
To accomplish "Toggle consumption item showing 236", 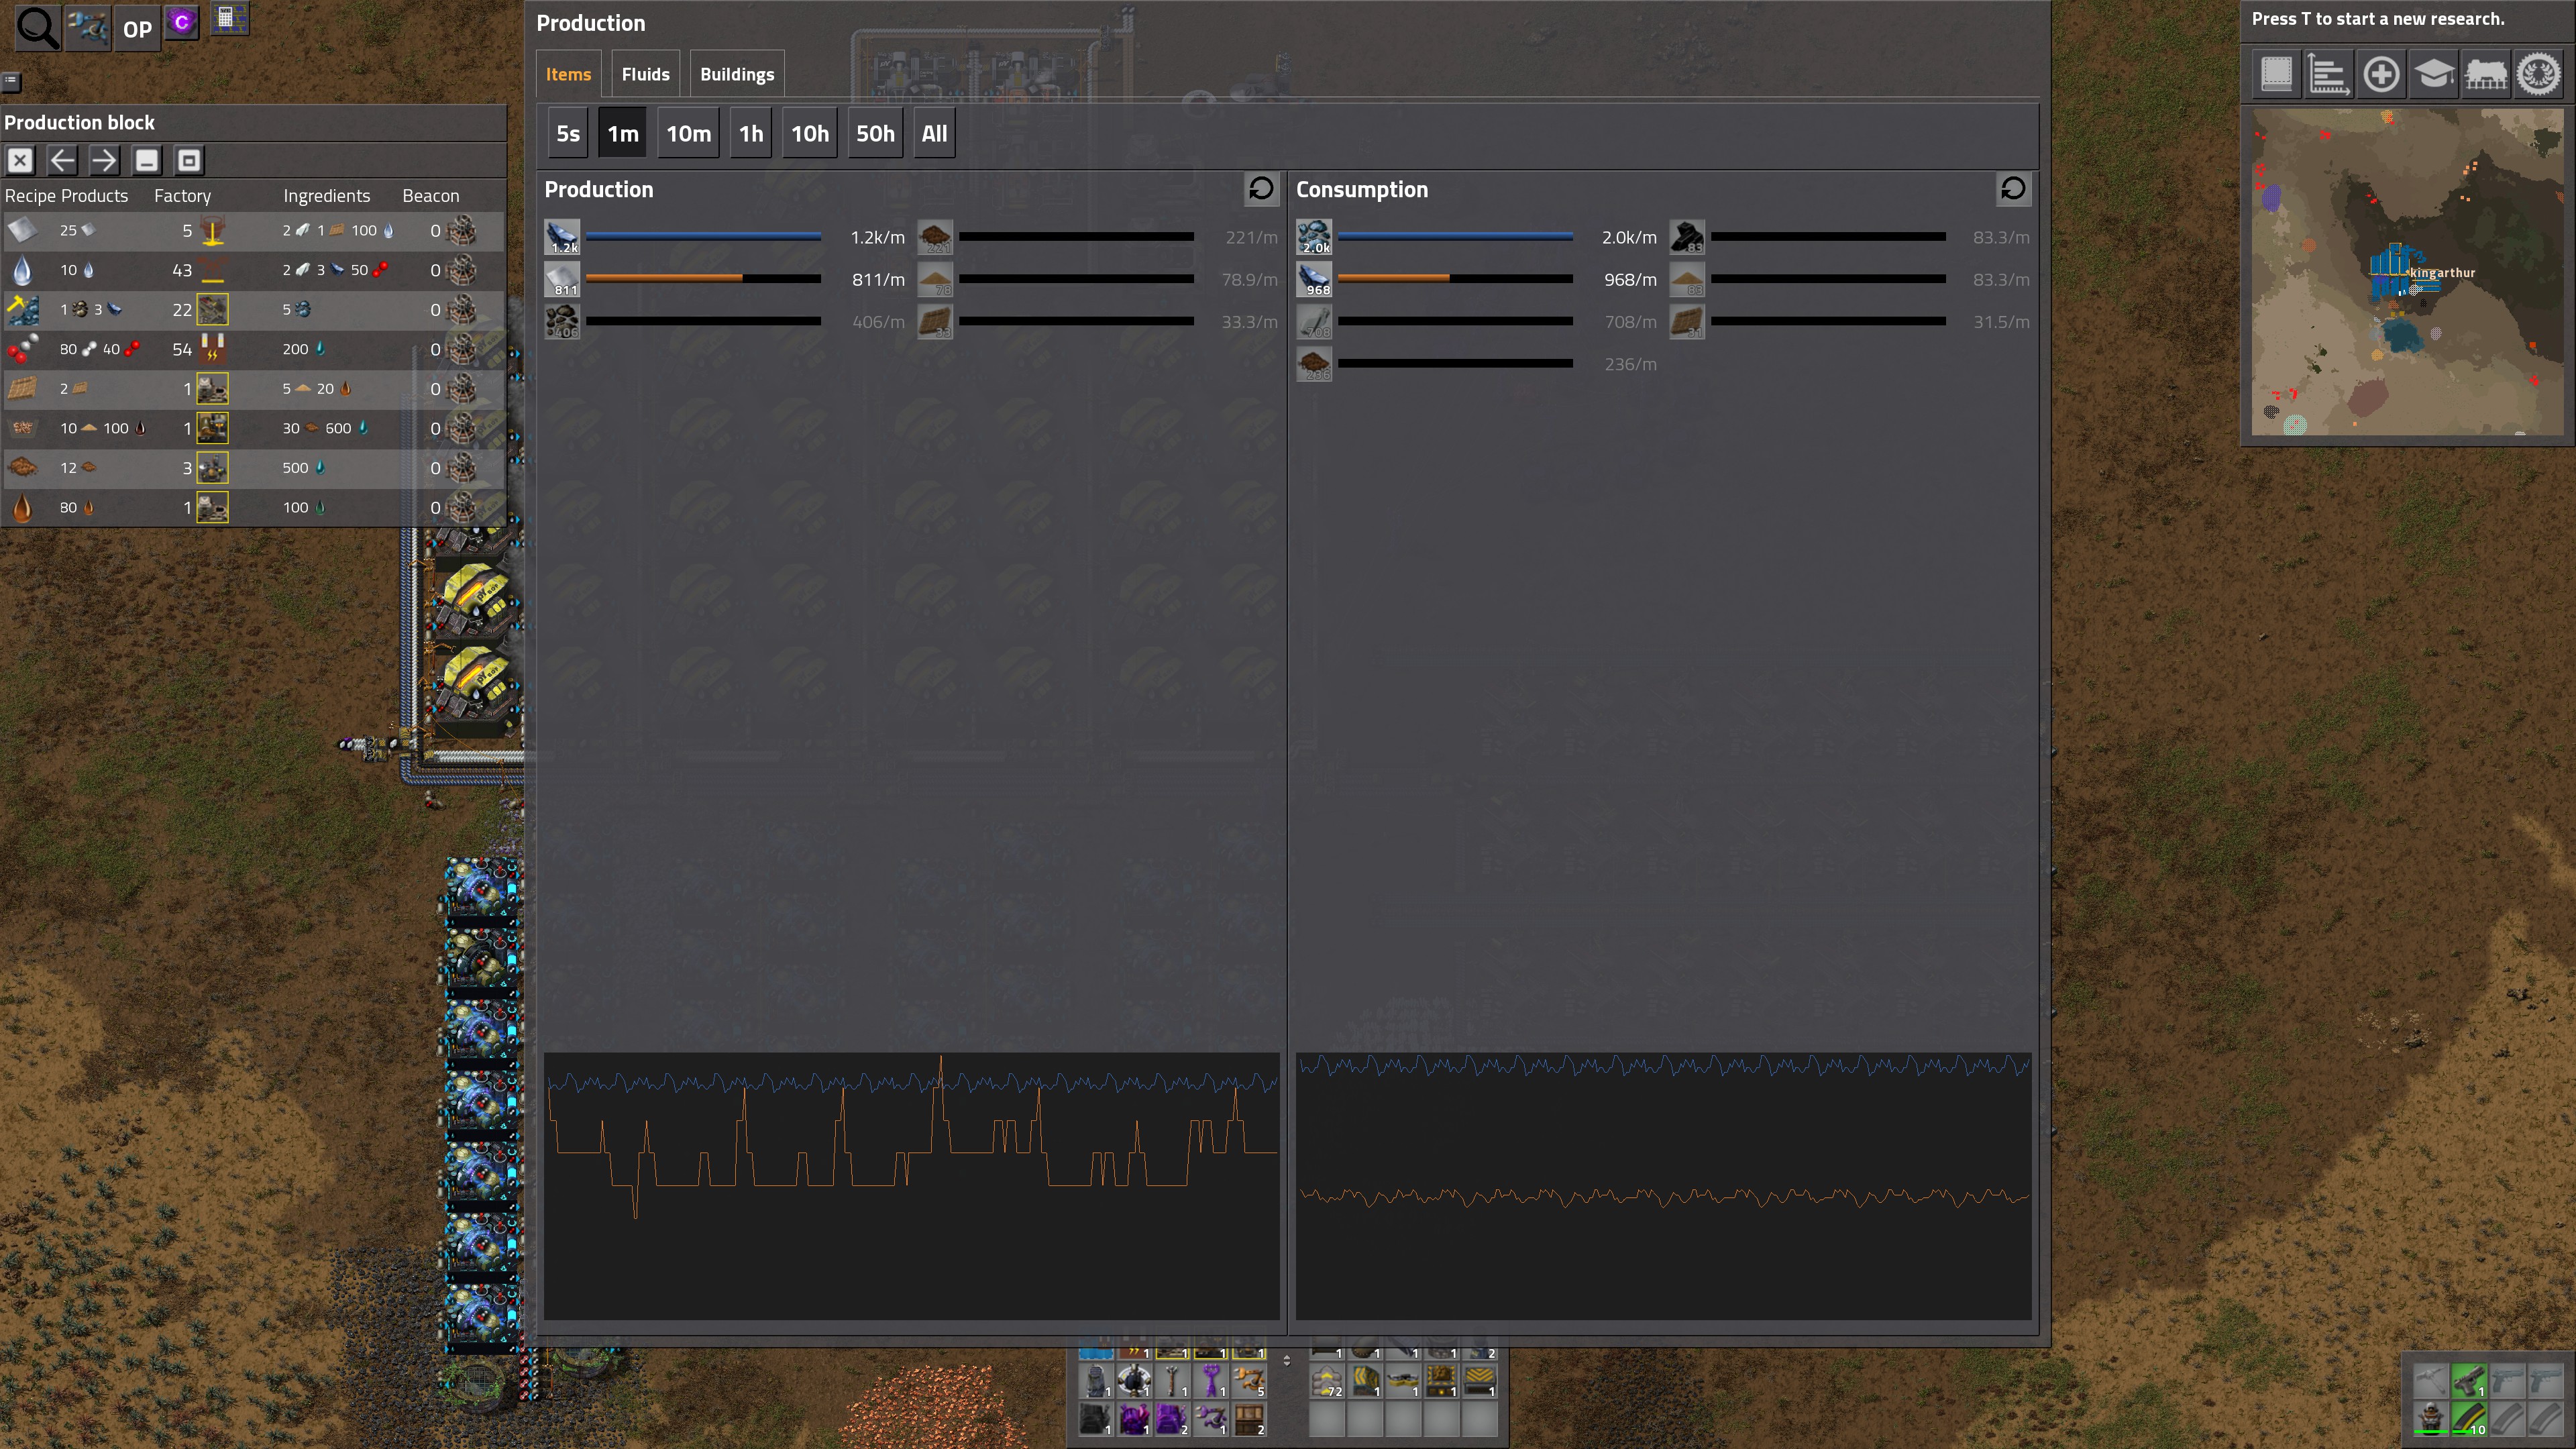I will point(1314,364).
